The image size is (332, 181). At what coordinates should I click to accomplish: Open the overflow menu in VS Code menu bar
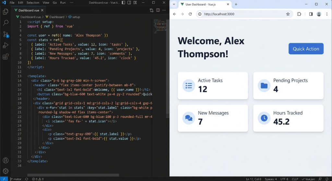[72, 3]
